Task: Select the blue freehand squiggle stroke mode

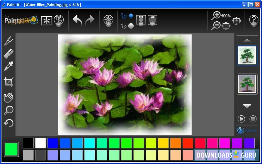Action: coord(124,16)
